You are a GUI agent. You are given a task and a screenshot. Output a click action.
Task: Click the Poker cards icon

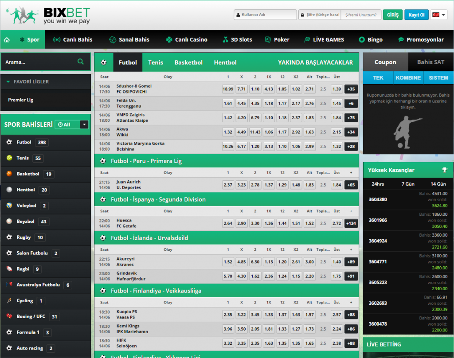[268, 39]
